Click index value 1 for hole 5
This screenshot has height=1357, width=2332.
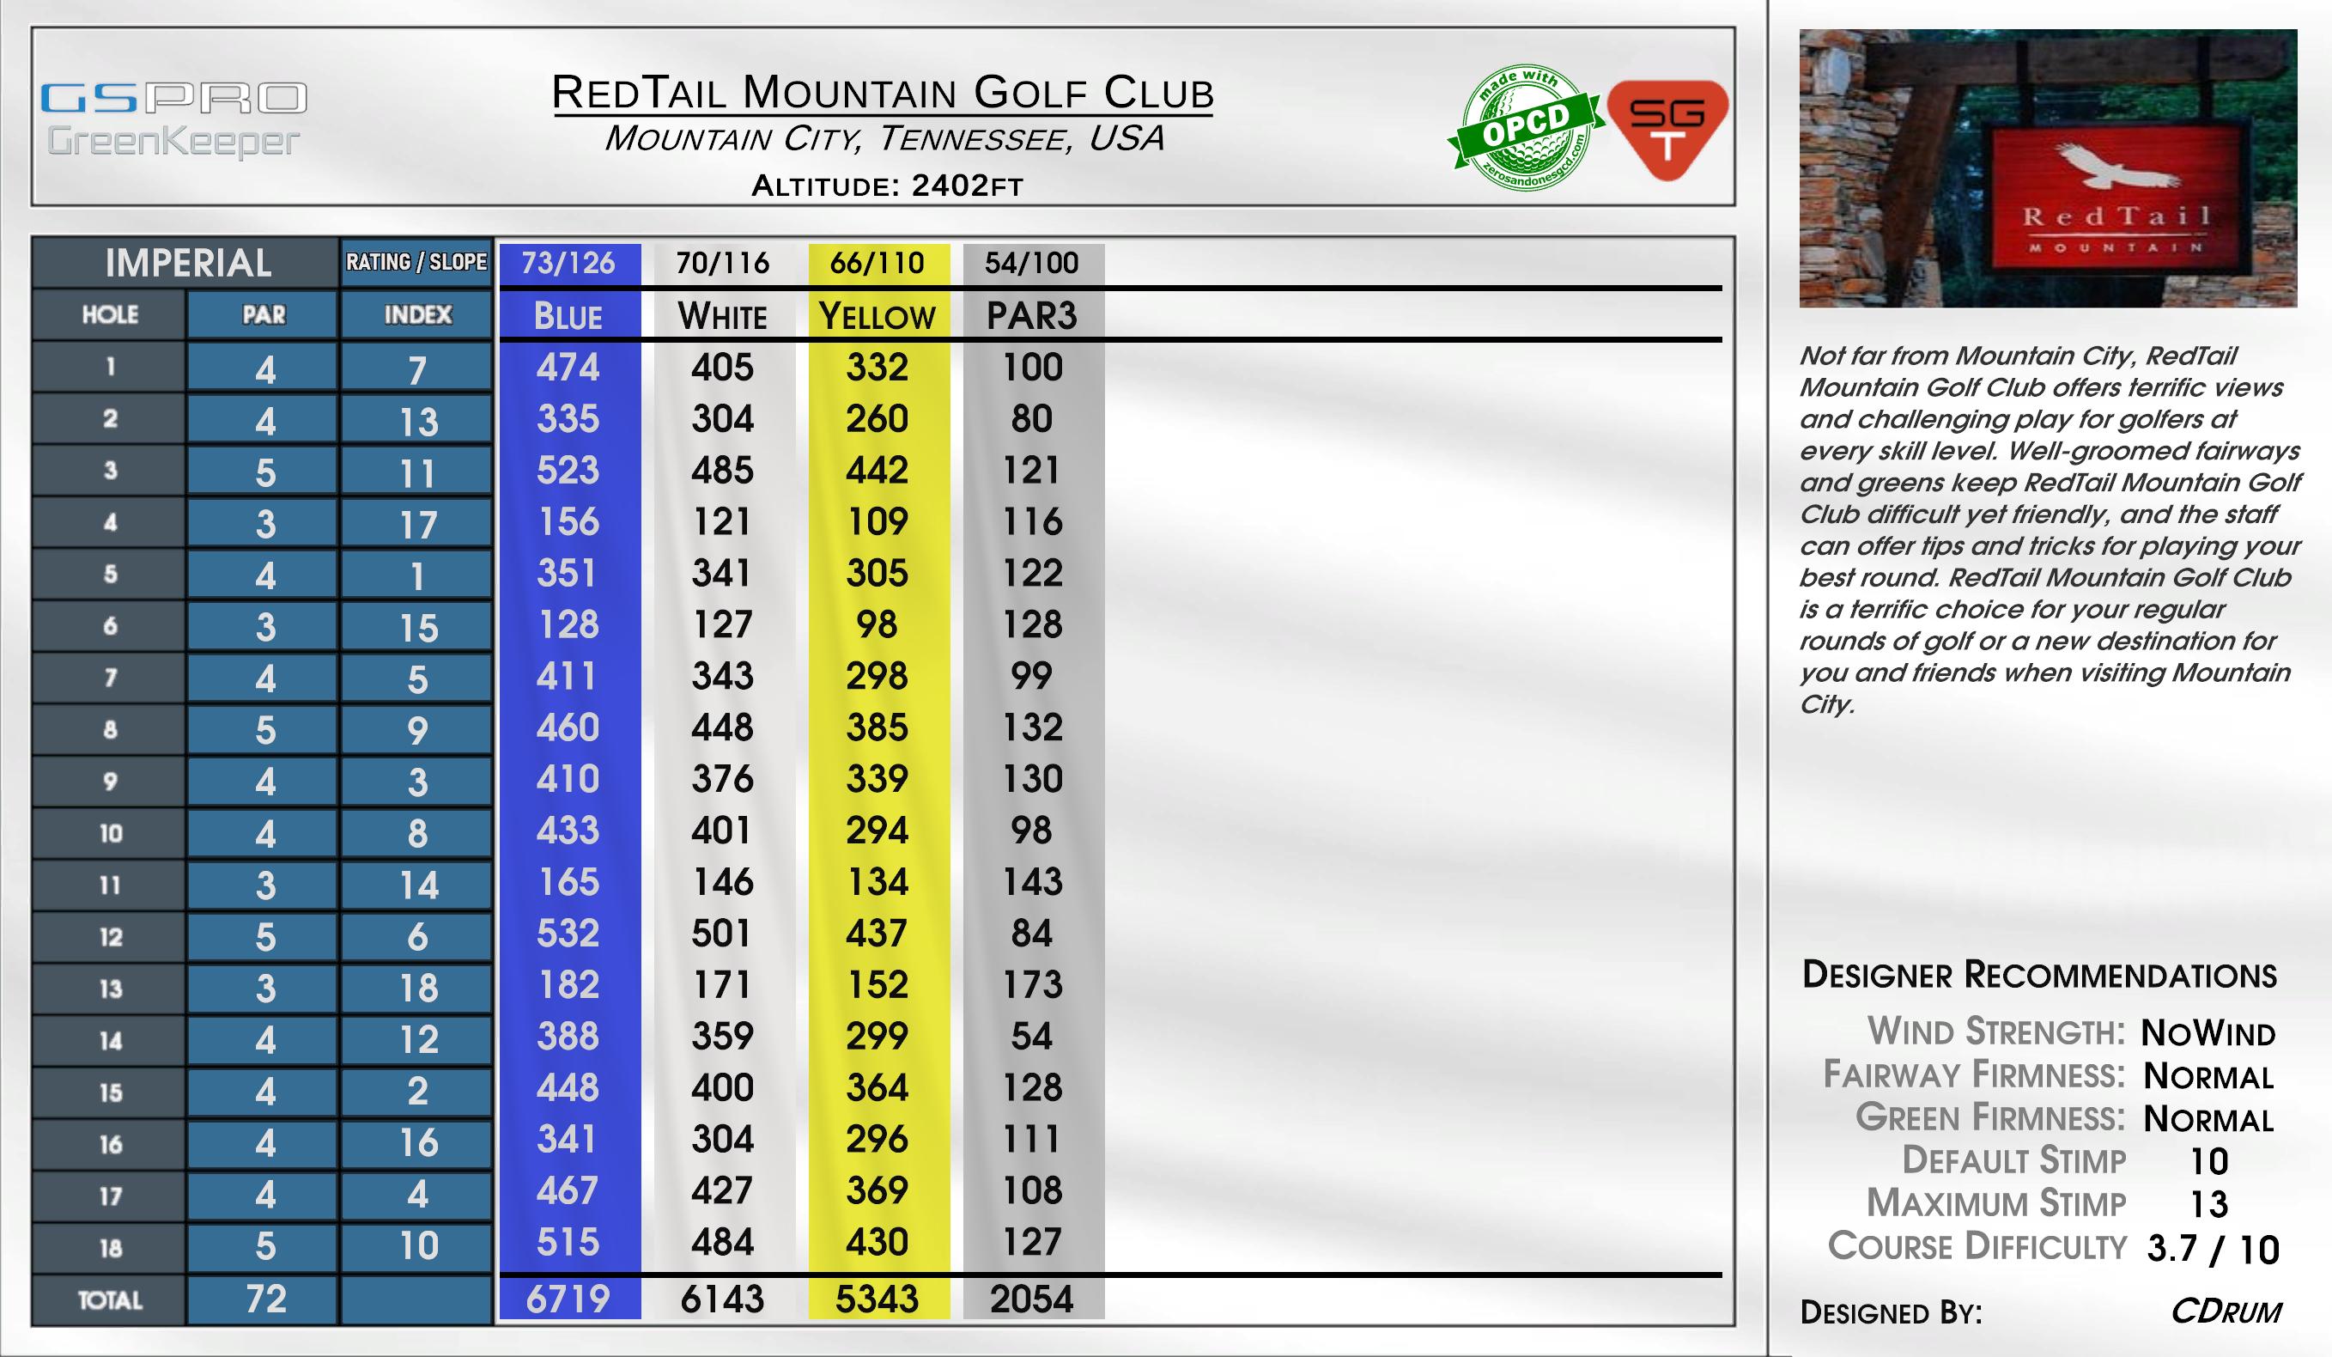click(417, 576)
